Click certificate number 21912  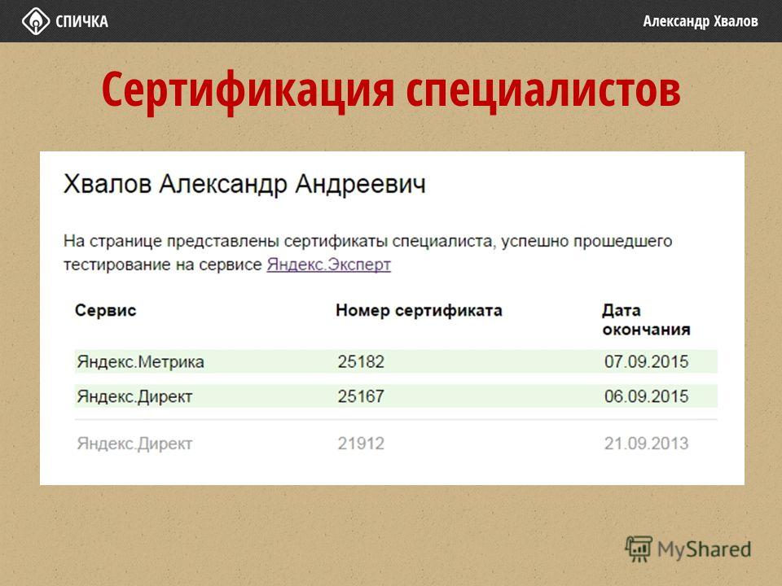click(x=361, y=444)
